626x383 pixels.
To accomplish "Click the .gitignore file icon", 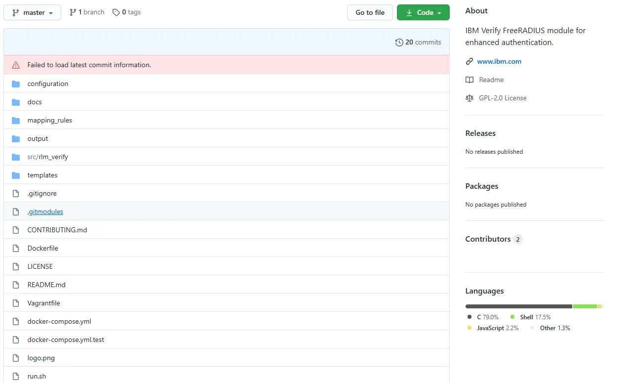I will click(16, 193).
